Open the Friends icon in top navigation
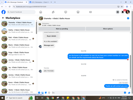Viewport: 133px width, 100px height. point(53,12)
